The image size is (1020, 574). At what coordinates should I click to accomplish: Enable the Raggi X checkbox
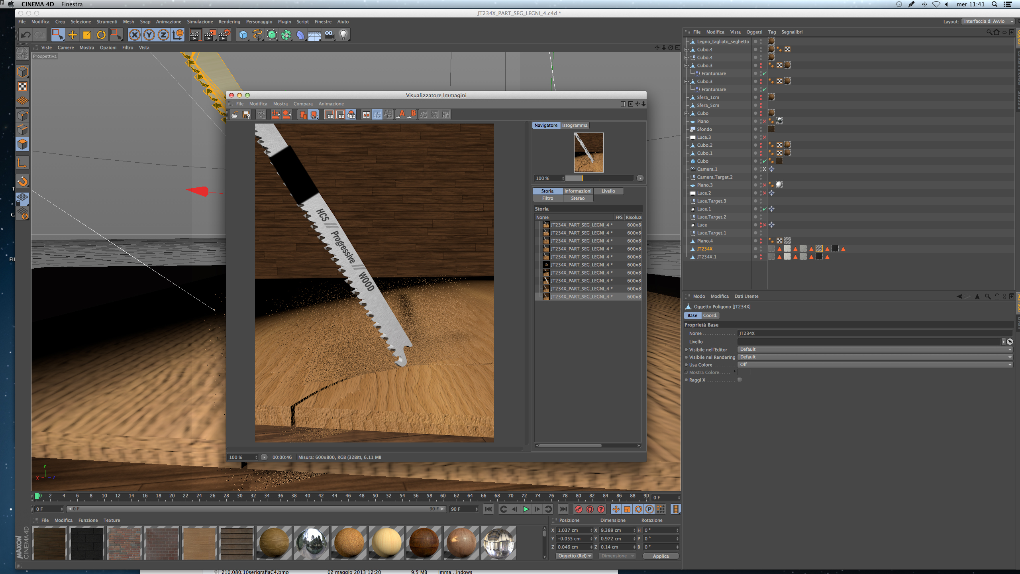pyautogui.click(x=740, y=380)
